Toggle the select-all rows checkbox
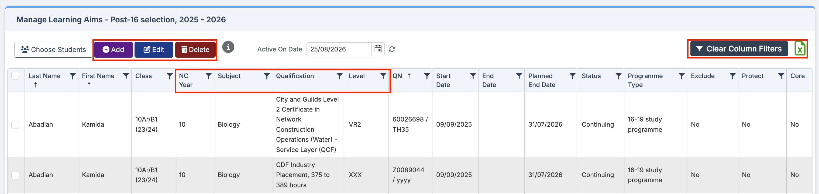 (15, 75)
